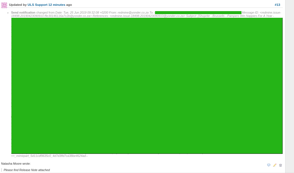Click the 'Natasha Moore wrote:' text
This screenshot has width=294, height=173.
(16, 164)
